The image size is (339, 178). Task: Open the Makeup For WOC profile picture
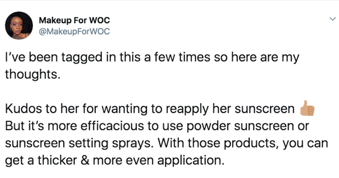pyautogui.click(x=19, y=25)
